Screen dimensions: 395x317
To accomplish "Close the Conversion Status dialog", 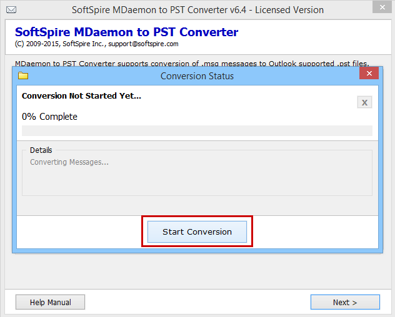I will pyautogui.click(x=369, y=73).
